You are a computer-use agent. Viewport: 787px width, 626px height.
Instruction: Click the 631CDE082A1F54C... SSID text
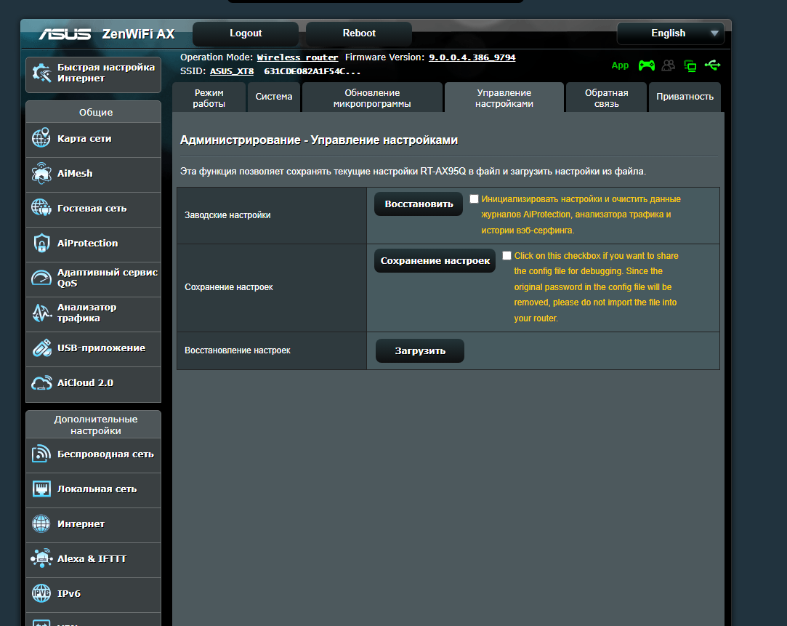(312, 71)
